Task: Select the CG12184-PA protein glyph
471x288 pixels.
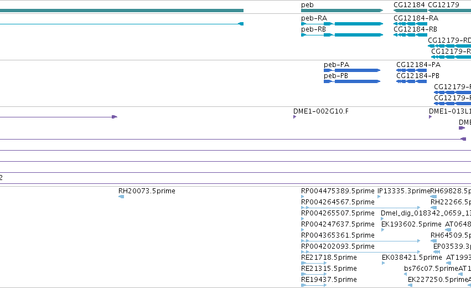Action: click(412, 70)
